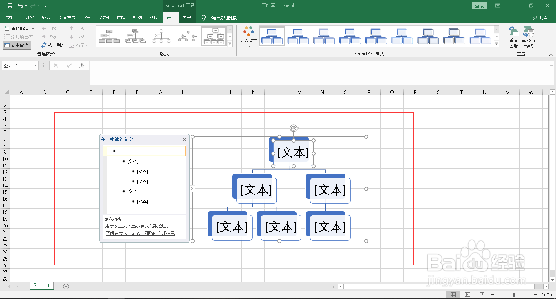Expand the SmartArt 样式 gallery more arrow
This screenshot has width=556, height=299.
[x=497, y=44]
